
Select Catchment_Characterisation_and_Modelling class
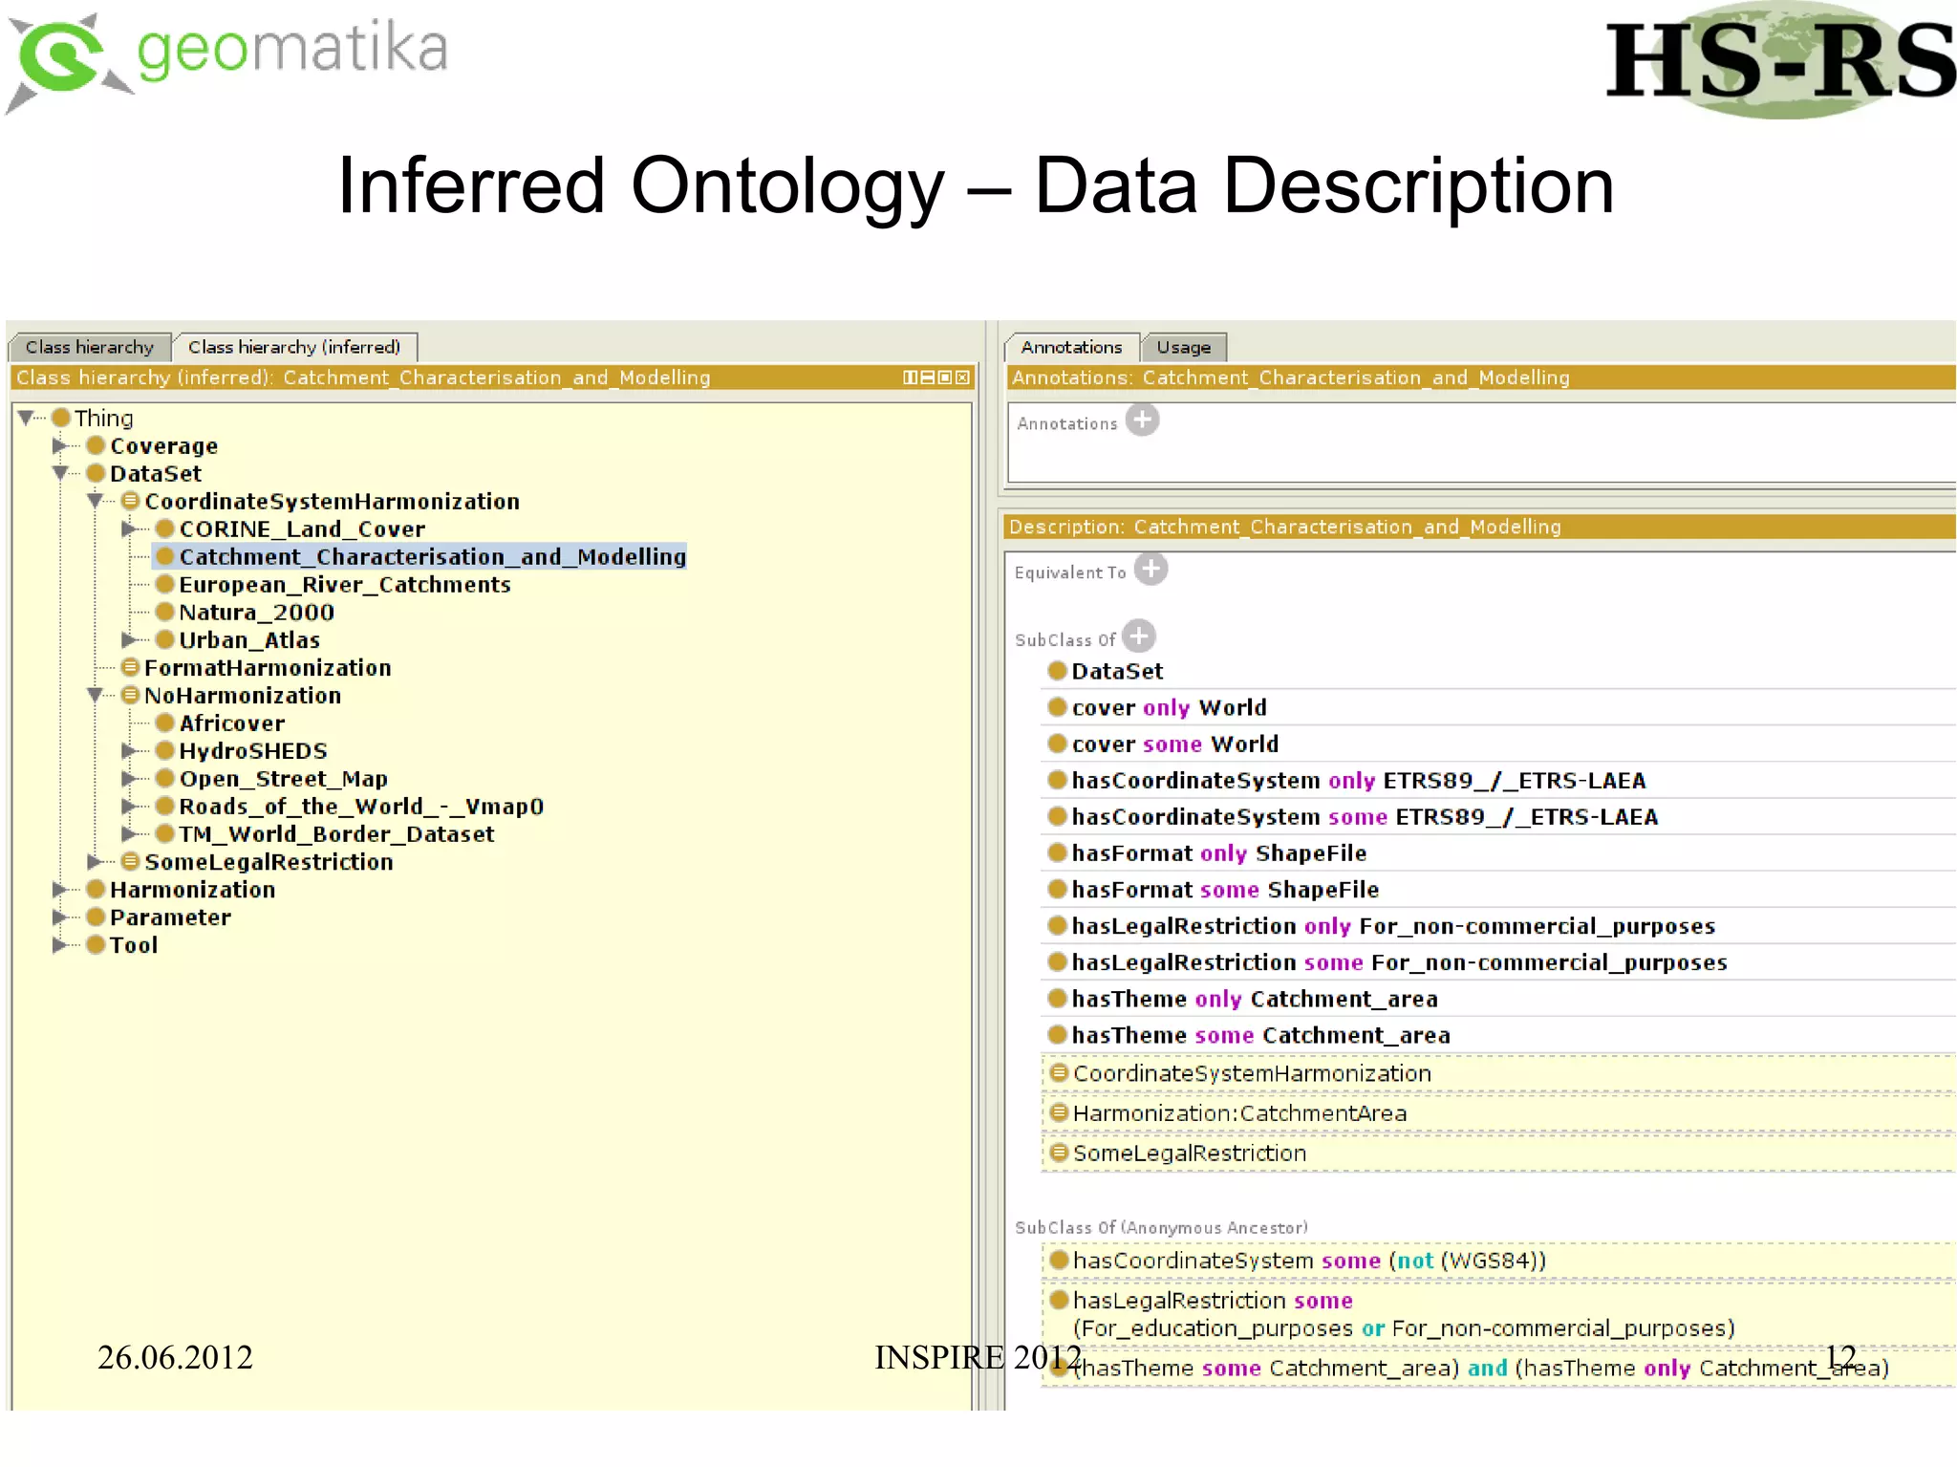[420, 556]
